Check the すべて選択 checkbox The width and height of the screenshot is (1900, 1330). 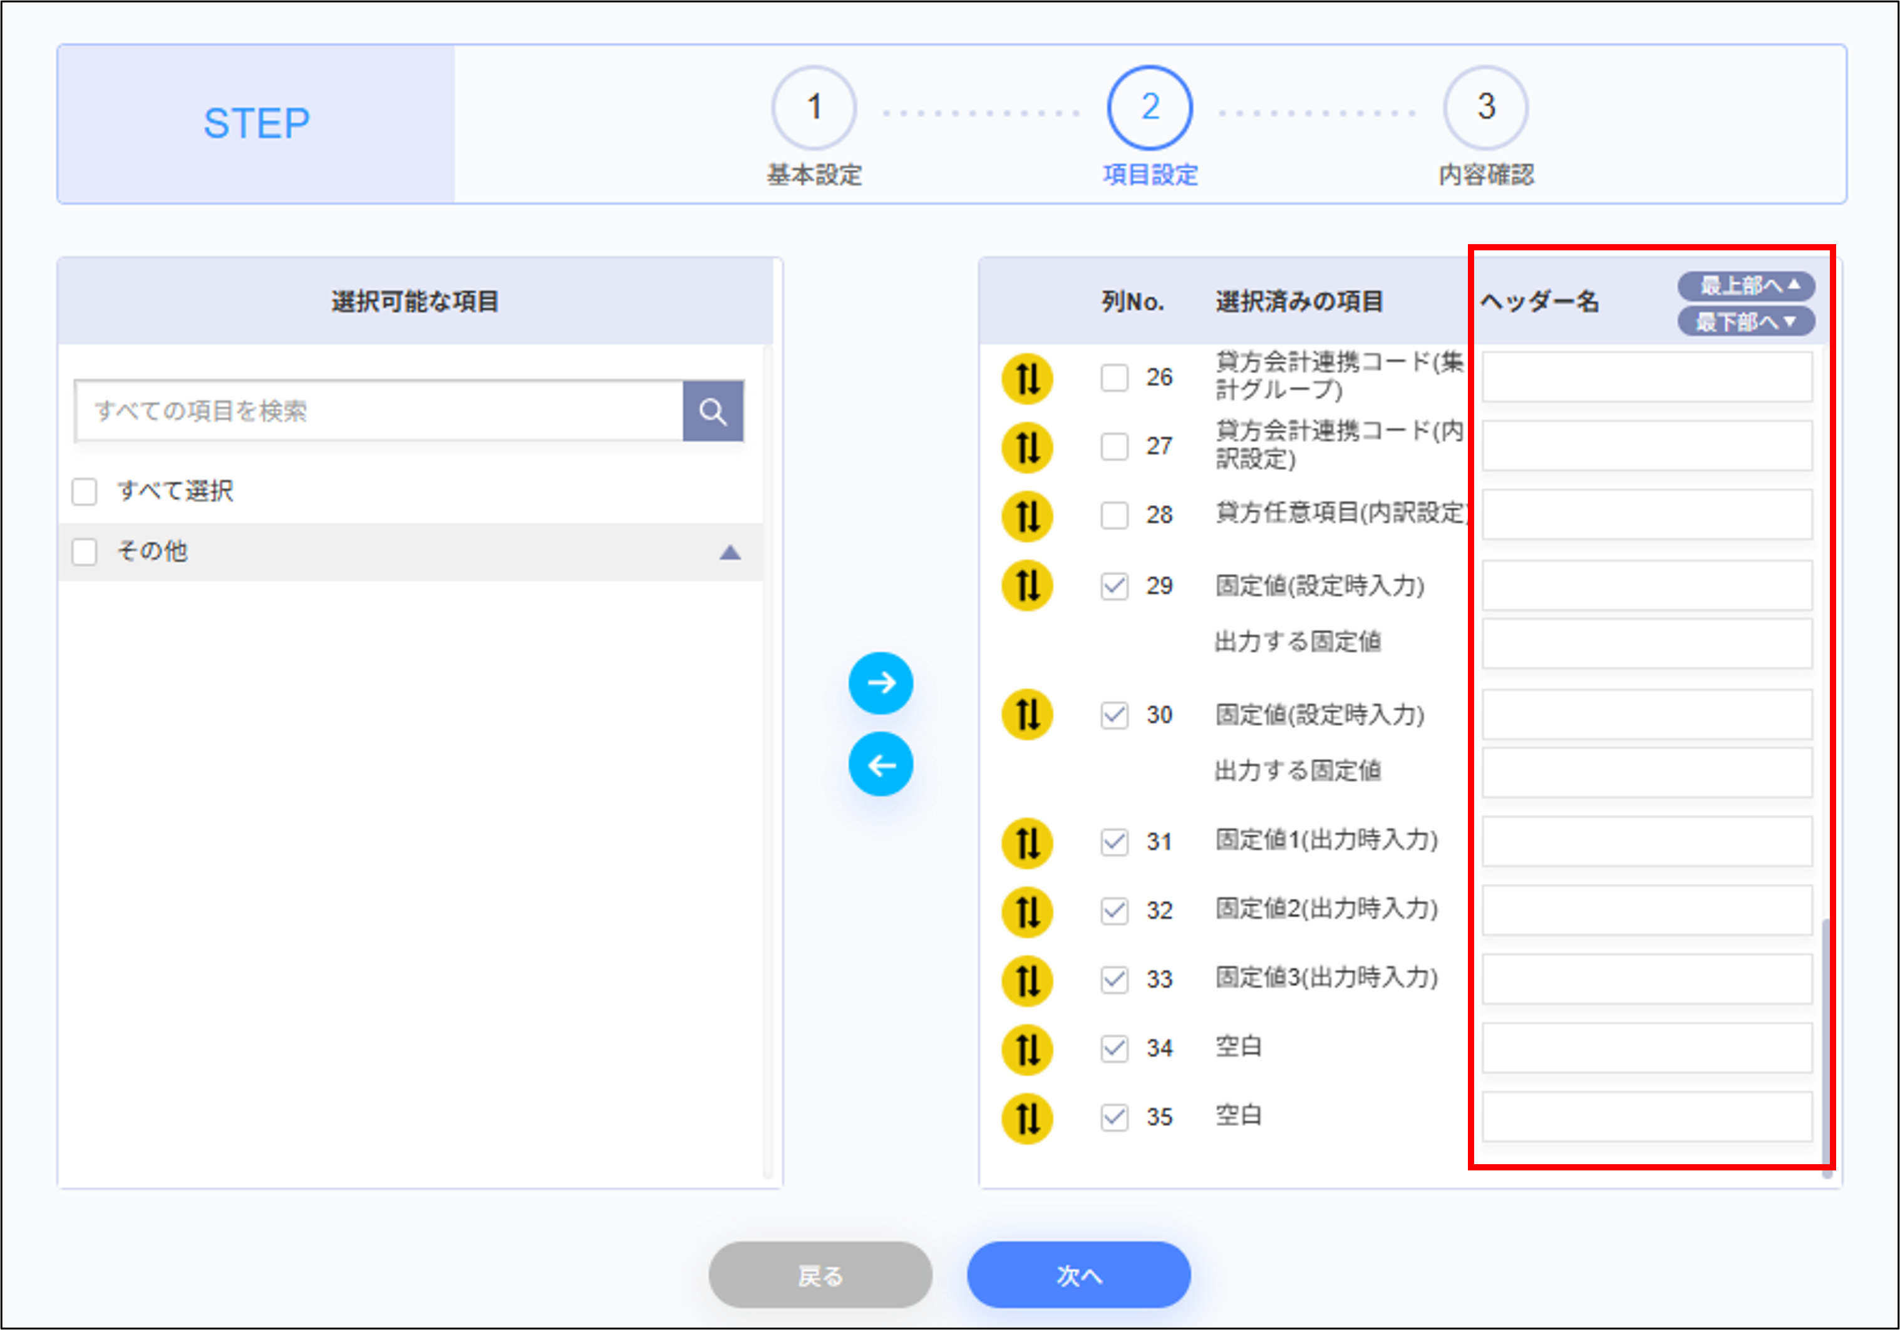85,491
